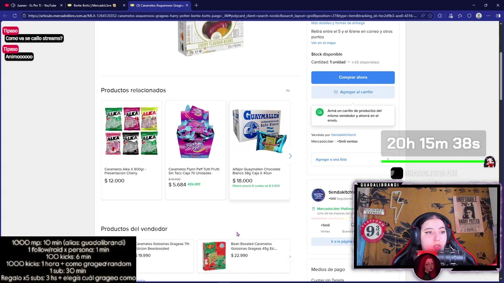The height and width of the screenshot is (283, 504).
Task: Toggle the browser sidebar icon
Action: (498, 16)
